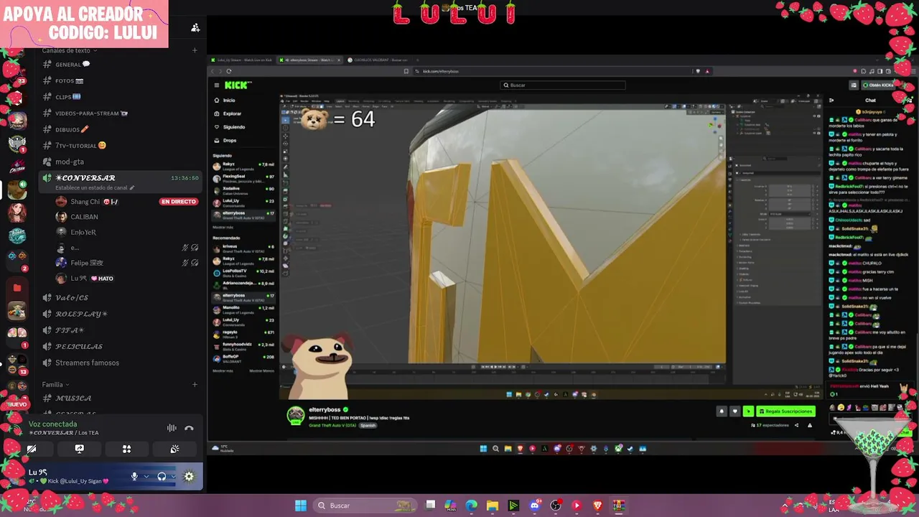Screen dimensions: 919x517
Task: Collapse the Familia category
Action: [x=55, y=384]
